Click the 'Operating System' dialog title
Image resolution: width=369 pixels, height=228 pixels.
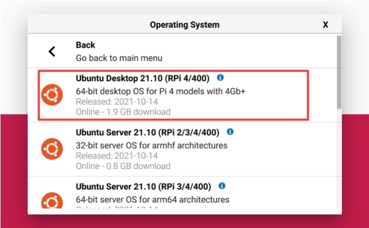(x=184, y=25)
